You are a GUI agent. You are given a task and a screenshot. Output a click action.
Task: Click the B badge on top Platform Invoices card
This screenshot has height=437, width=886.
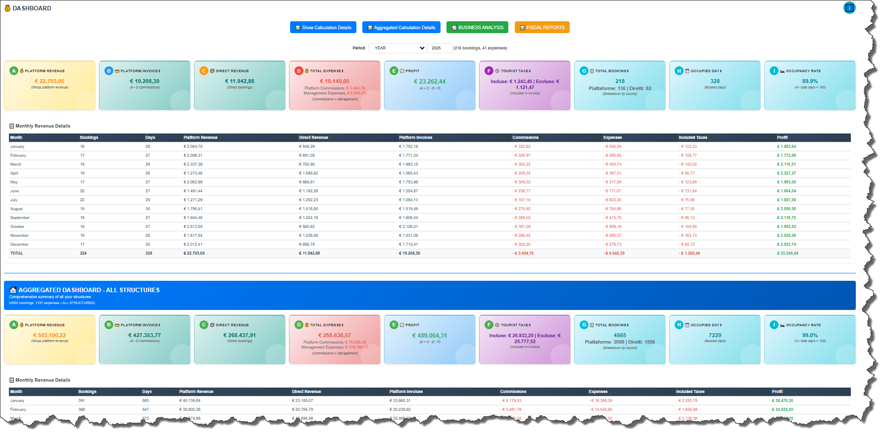pos(109,71)
